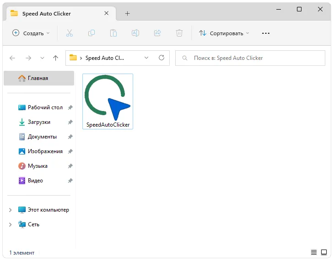Screen dimensions: 334x261
Task: Go up one folder level arrow
Action: [x=56, y=58]
